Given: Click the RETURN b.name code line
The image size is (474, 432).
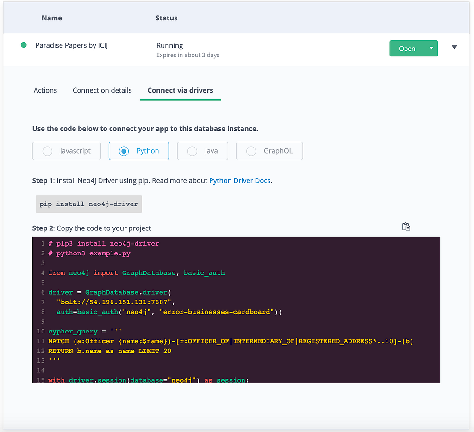Looking at the screenshot, I should coord(110,351).
